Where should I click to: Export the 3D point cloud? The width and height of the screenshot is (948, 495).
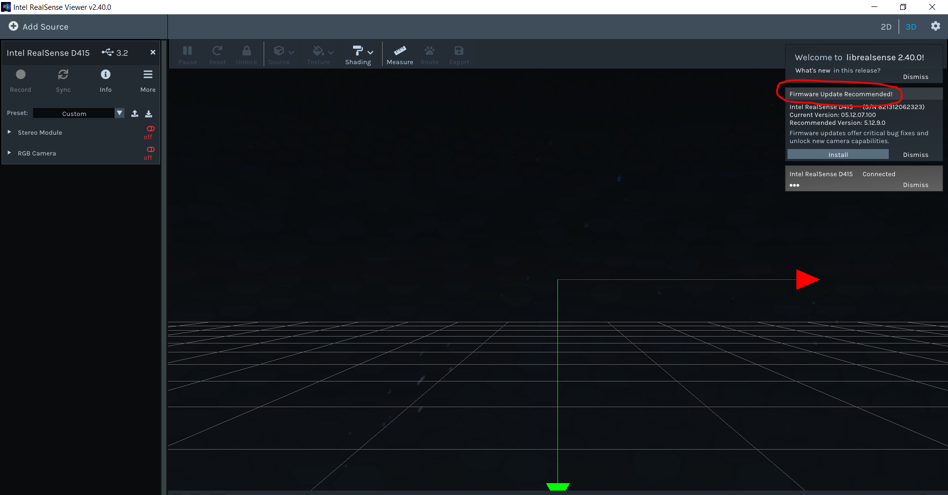pos(459,54)
